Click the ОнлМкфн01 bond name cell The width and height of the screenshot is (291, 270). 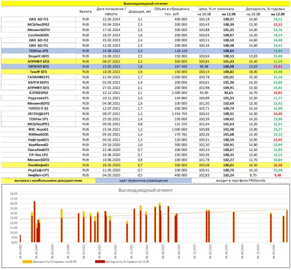[x=38, y=165]
